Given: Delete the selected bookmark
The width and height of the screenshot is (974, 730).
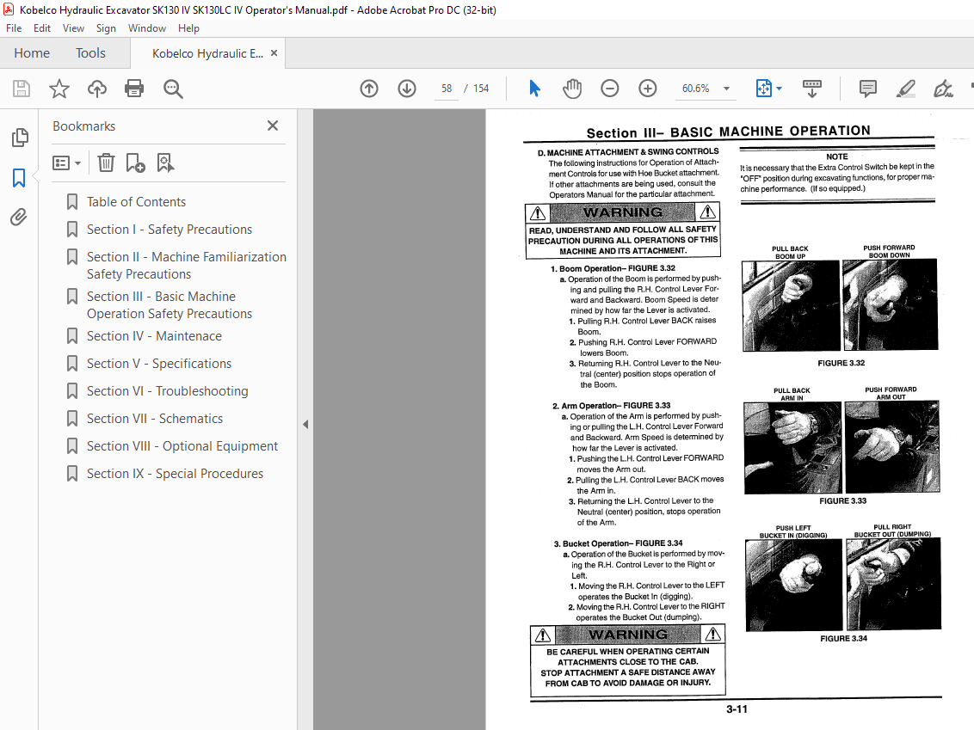Looking at the screenshot, I should pyautogui.click(x=106, y=163).
